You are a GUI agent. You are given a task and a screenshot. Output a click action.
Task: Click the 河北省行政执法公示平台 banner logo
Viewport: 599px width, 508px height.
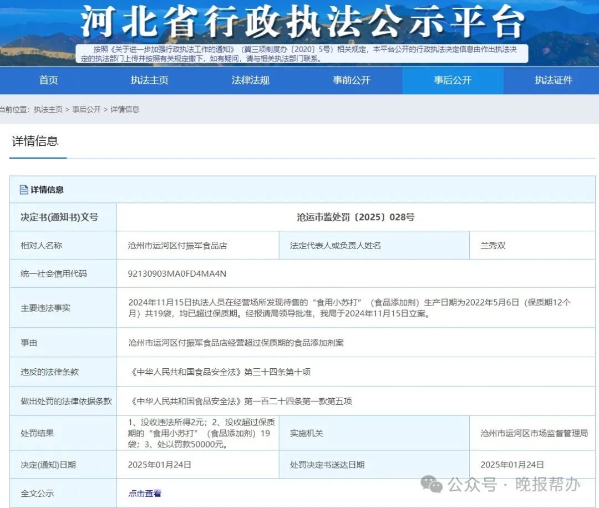(x=299, y=19)
